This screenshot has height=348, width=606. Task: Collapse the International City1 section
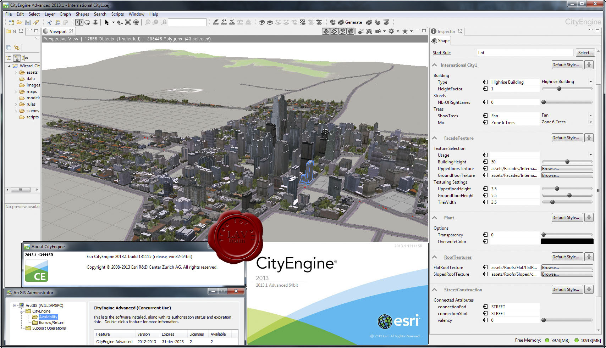pyautogui.click(x=435, y=65)
